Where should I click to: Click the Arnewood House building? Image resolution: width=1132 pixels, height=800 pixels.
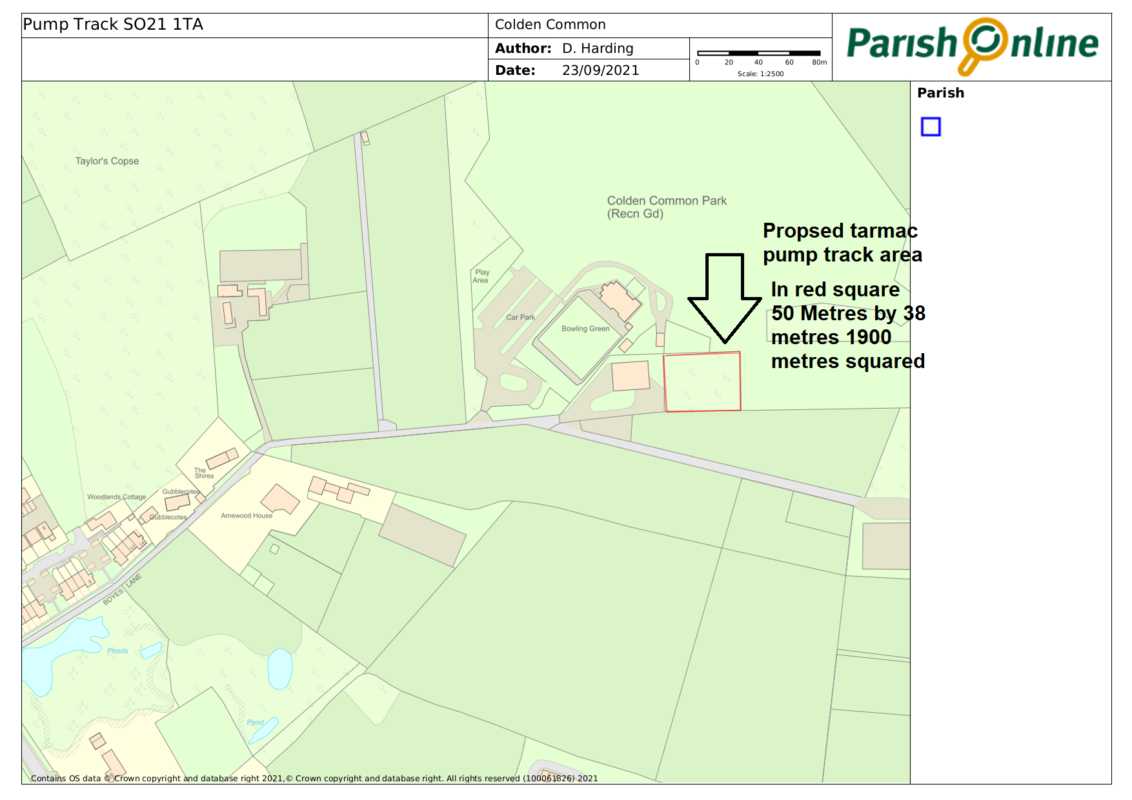pos(280,499)
